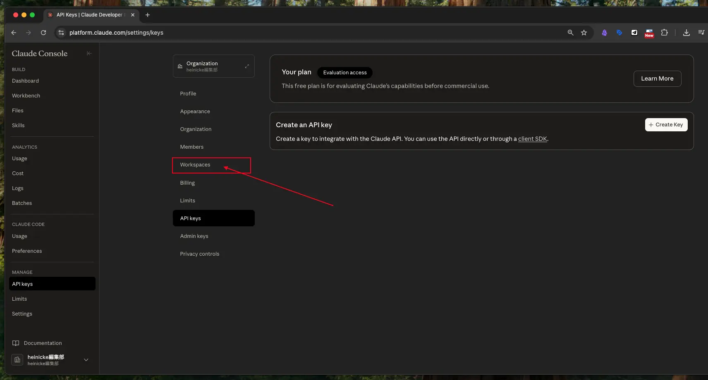The width and height of the screenshot is (708, 380).
Task: Expand the heinicke account switcher chevron
Action: [86, 360]
